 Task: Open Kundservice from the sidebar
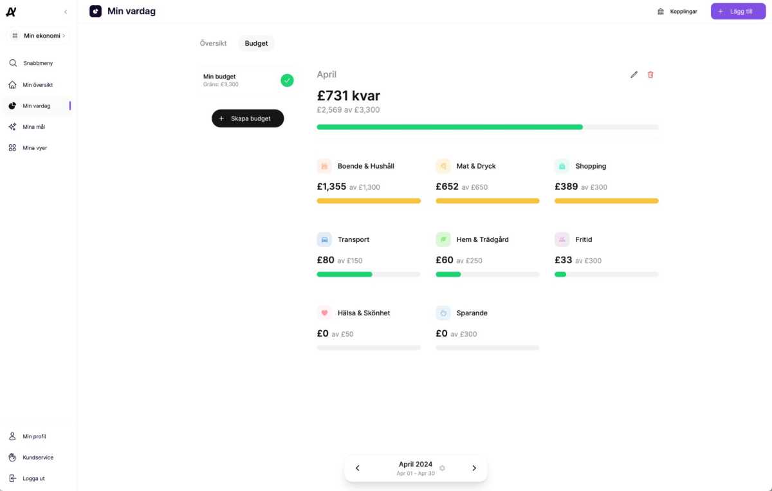(x=39, y=458)
